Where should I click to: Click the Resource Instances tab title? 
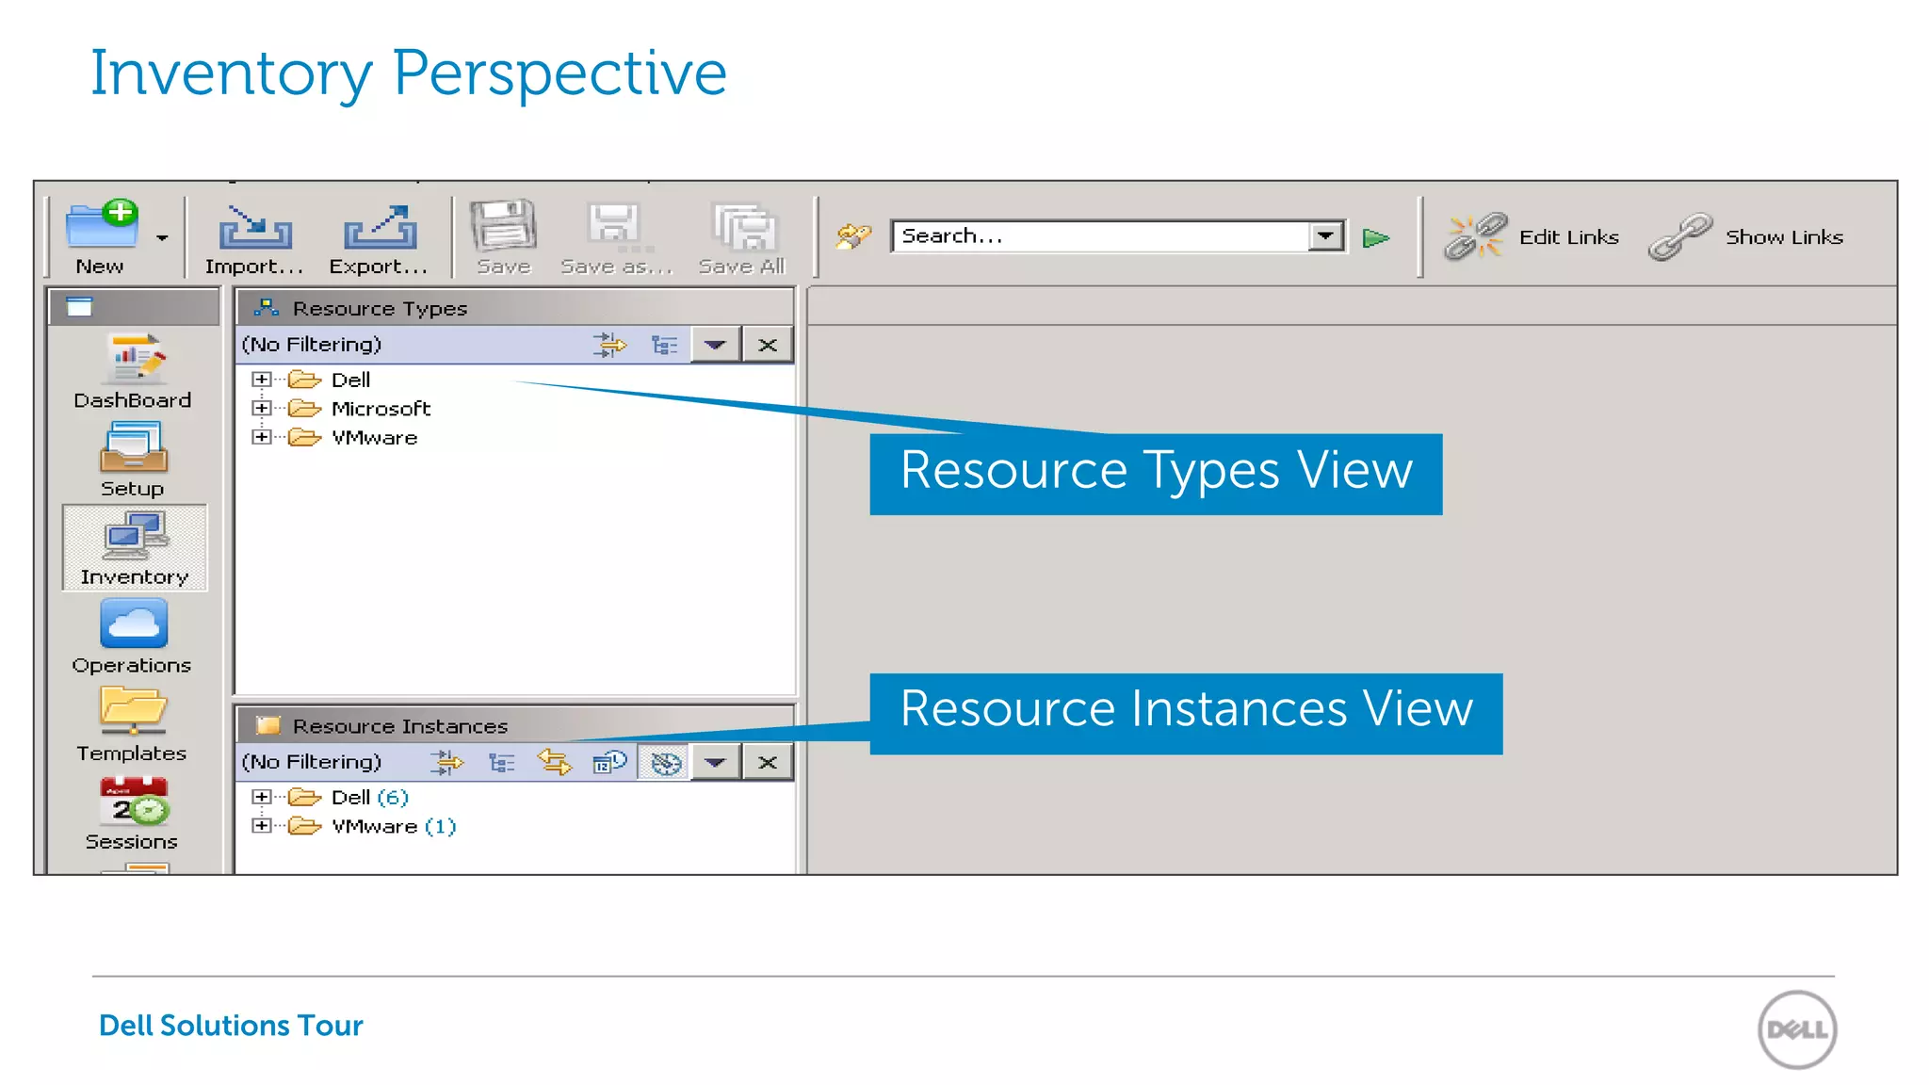pyautogui.click(x=400, y=726)
